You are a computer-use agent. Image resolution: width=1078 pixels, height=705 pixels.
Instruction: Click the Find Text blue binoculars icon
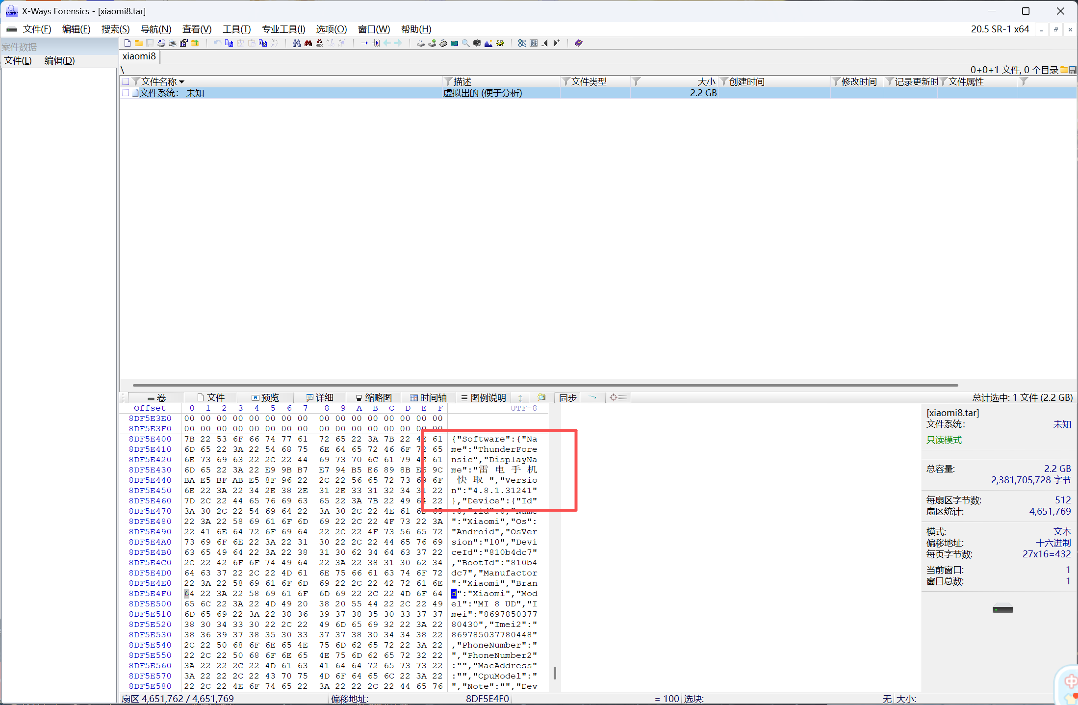tap(297, 43)
